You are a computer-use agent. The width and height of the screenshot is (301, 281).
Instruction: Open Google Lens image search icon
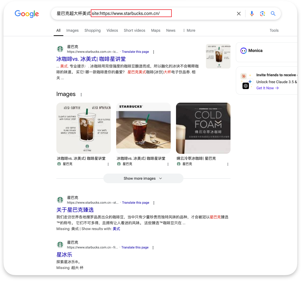click(262, 14)
